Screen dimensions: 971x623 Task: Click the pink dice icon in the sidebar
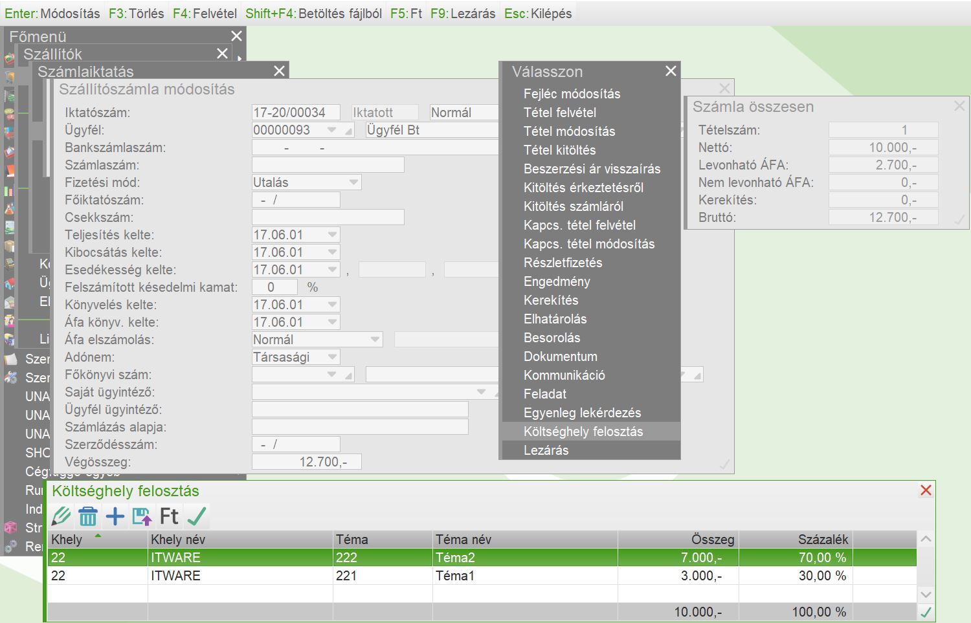click(10, 528)
